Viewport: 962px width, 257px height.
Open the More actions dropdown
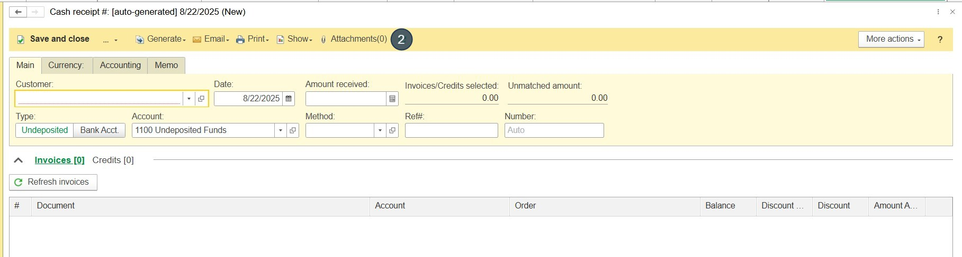coord(891,40)
